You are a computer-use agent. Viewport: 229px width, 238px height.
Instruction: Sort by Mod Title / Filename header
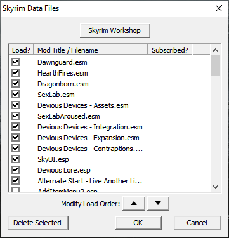(x=91, y=50)
